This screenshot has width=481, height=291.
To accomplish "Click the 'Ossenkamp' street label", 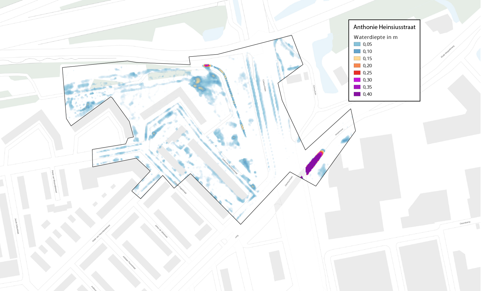I will [465, 223].
